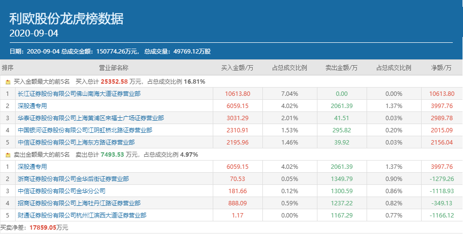Click the 营业部名称 column header
463x235 pixels.
point(114,68)
